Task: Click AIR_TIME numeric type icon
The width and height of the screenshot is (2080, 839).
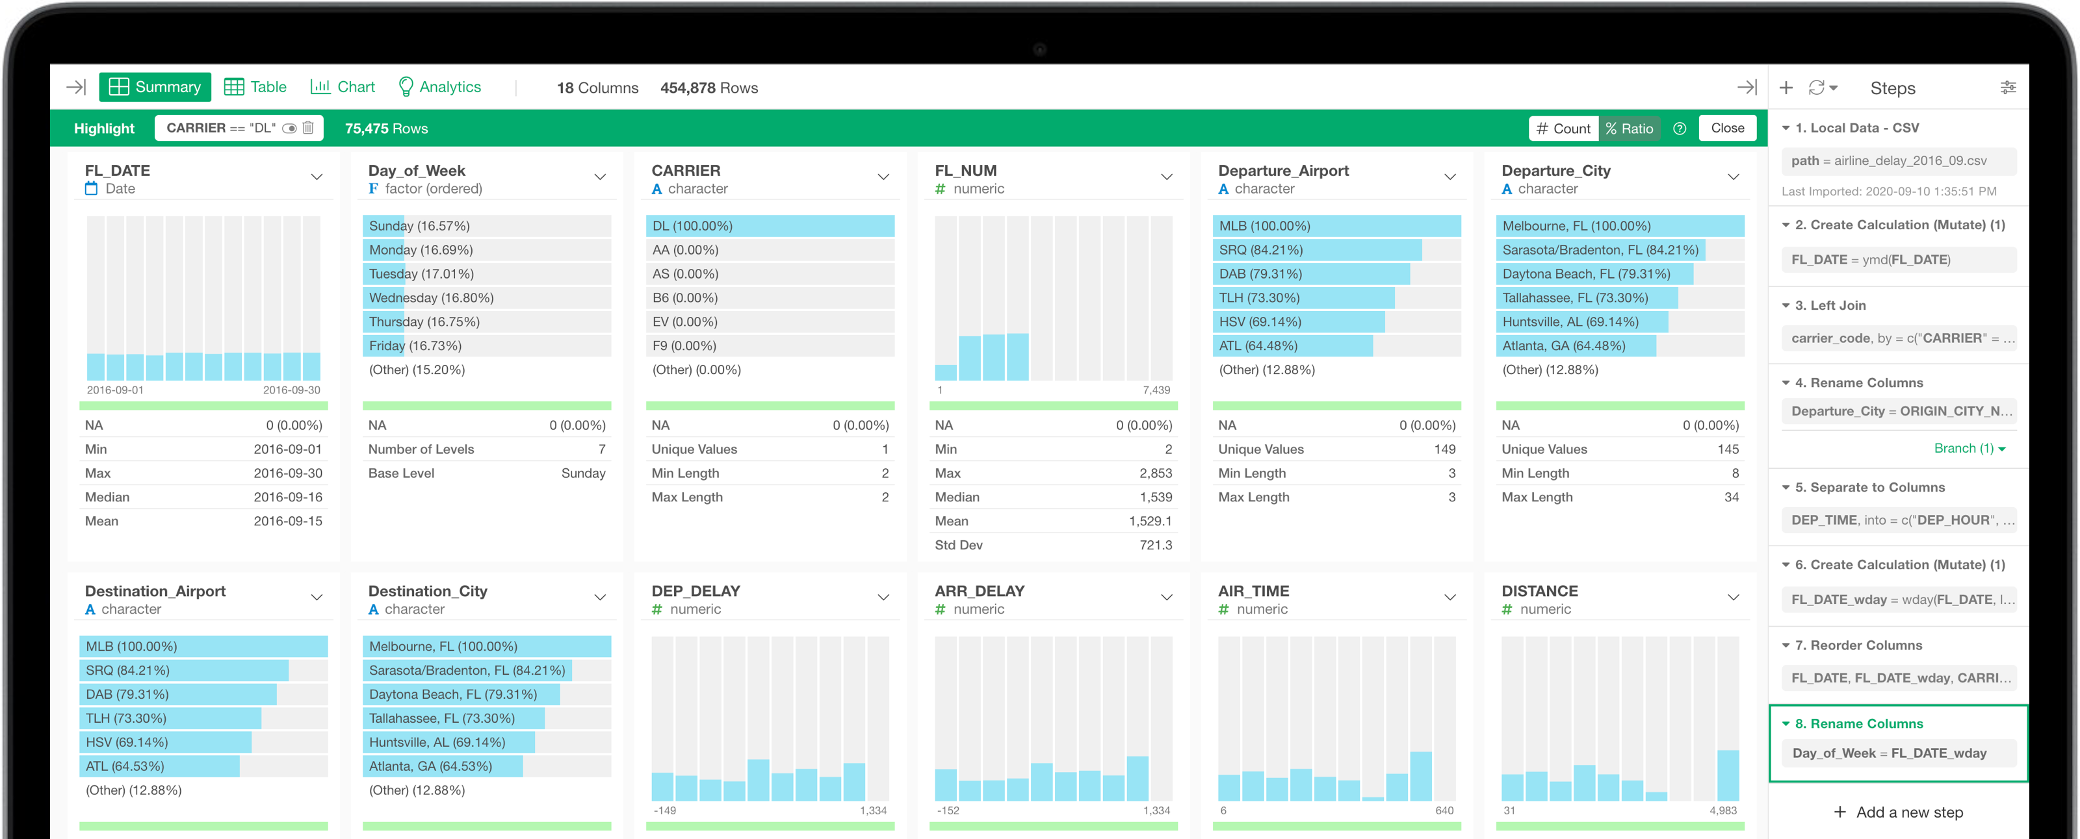Action: (1223, 609)
